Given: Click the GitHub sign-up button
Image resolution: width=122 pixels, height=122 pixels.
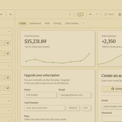Looking at the screenshot, I should pos(112,89).
